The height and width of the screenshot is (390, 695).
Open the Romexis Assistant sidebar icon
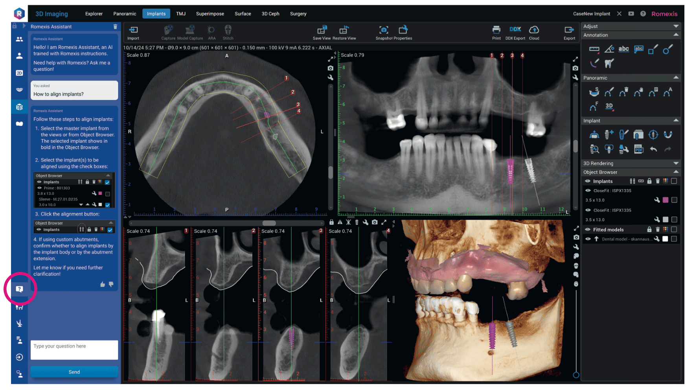(x=19, y=289)
